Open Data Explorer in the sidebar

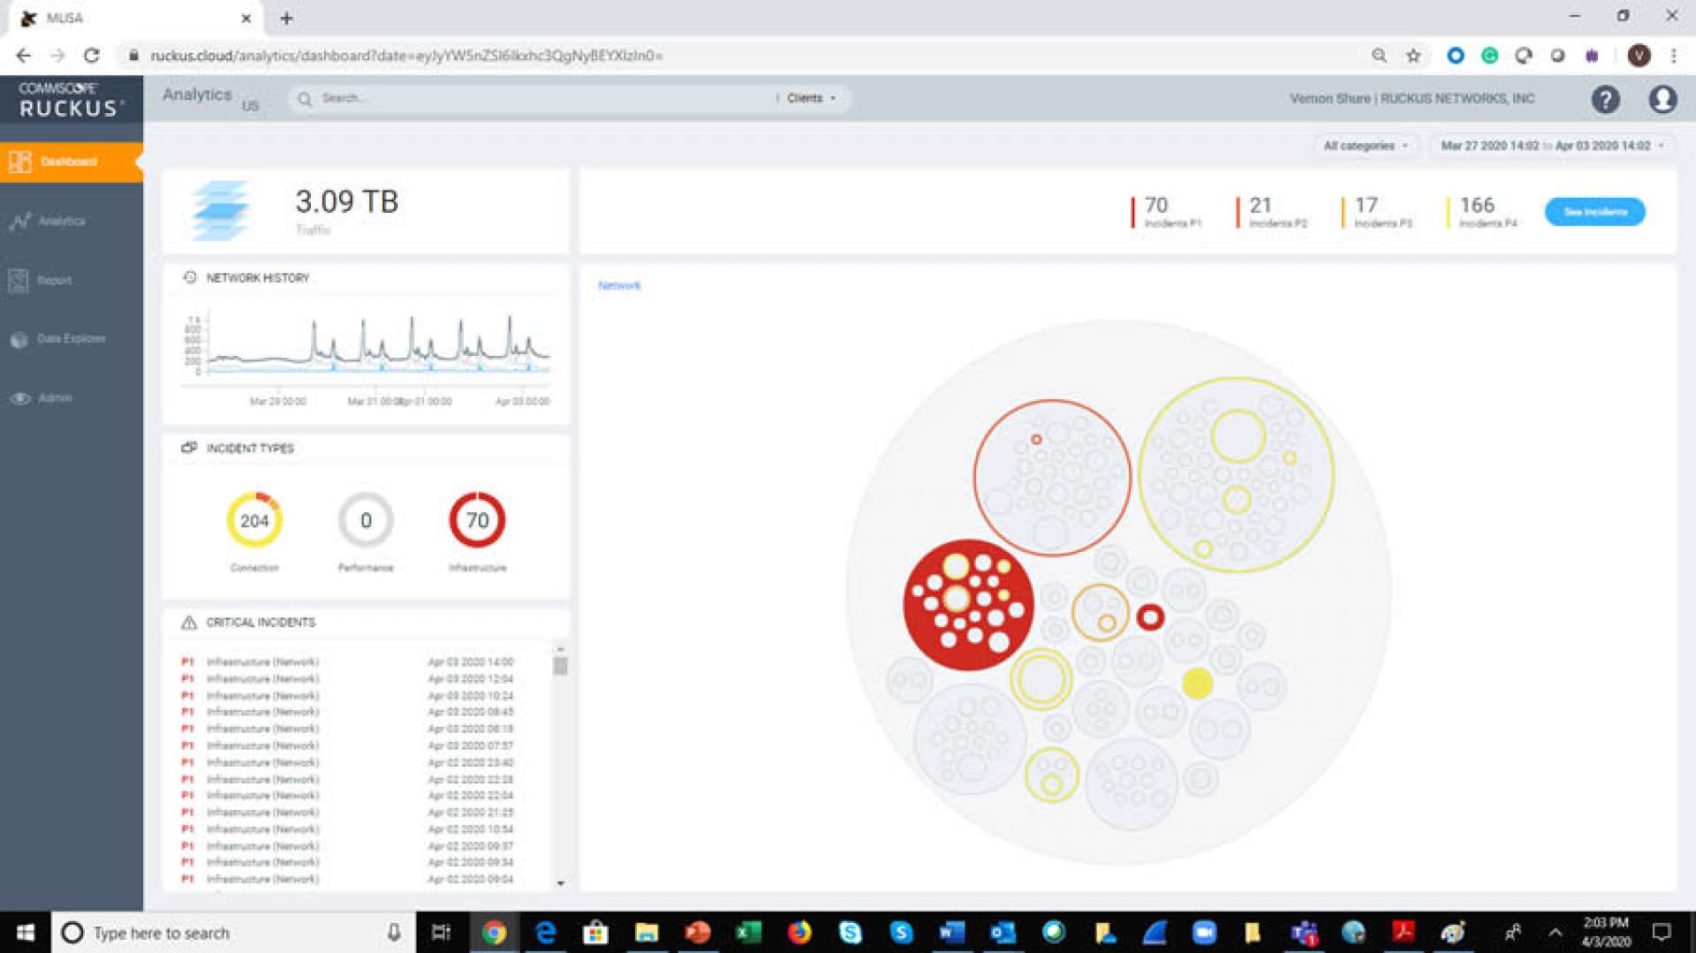tap(71, 339)
